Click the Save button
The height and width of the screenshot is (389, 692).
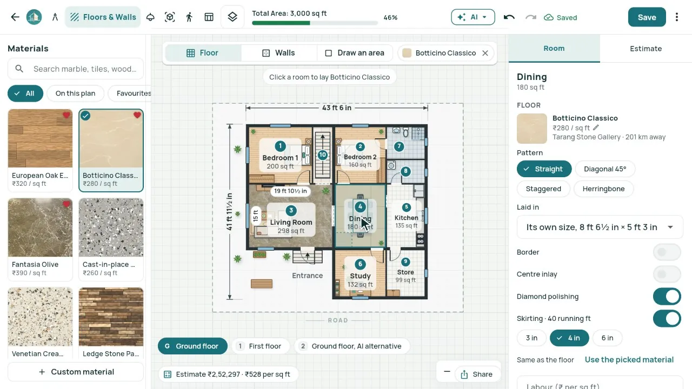point(647,17)
